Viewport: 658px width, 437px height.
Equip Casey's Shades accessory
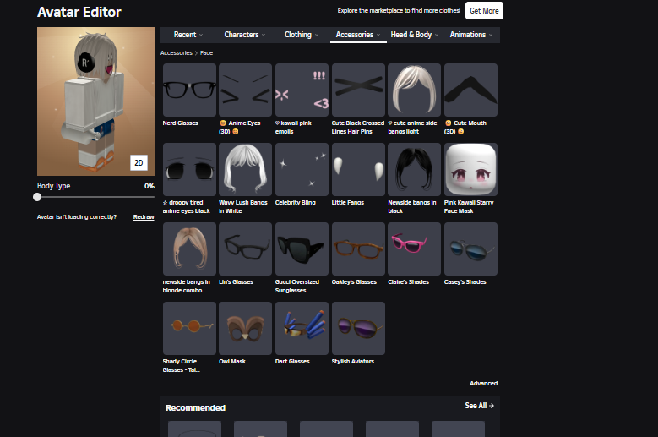pyautogui.click(x=470, y=249)
